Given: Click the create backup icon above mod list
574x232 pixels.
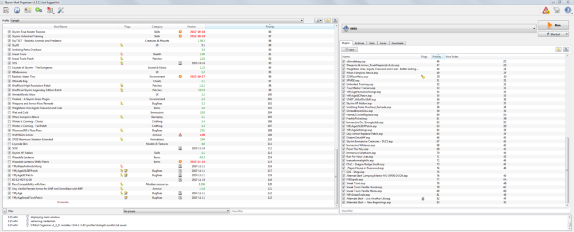Looking at the screenshot, I should pyautogui.click(x=335, y=21).
